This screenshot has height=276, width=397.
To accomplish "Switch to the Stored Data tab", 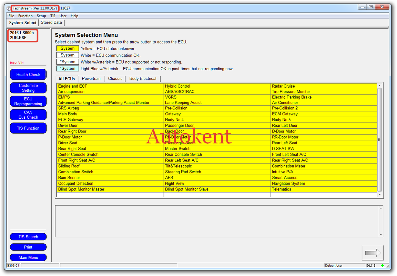I will (51, 22).
